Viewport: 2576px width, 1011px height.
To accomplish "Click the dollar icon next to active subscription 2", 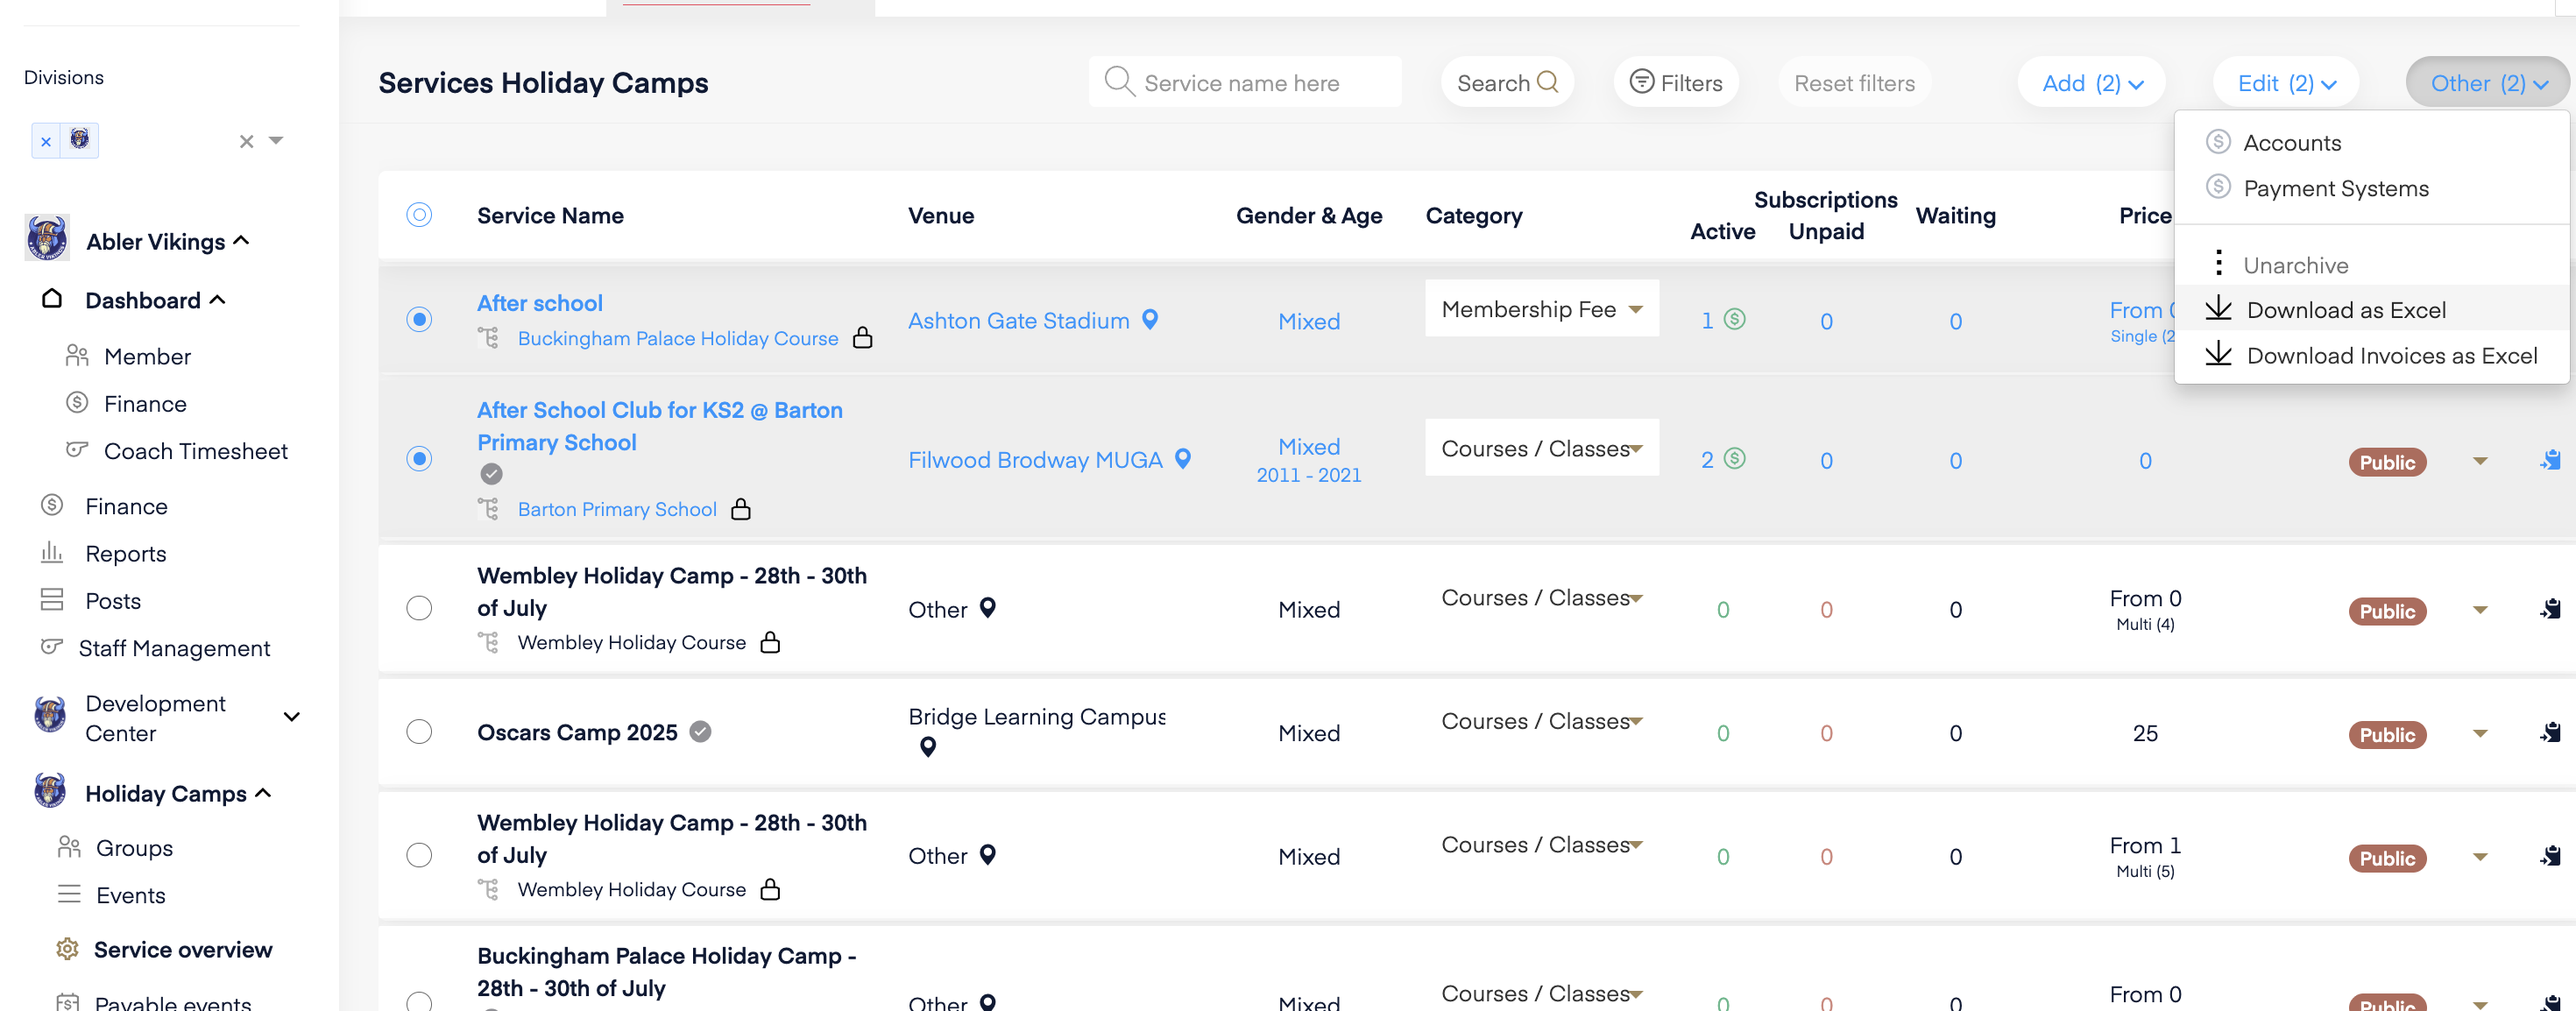I will click(x=1735, y=459).
